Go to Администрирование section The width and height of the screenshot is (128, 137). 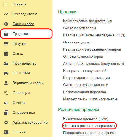(x=30, y=123)
